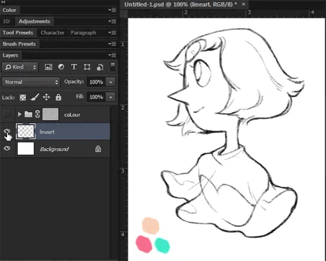Open the Normal blend mode dropdown

pyautogui.click(x=31, y=82)
